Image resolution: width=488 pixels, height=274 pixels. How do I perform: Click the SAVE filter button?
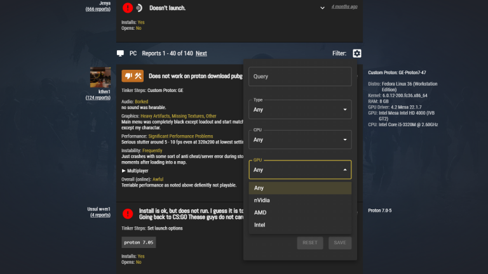(x=340, y=243)
